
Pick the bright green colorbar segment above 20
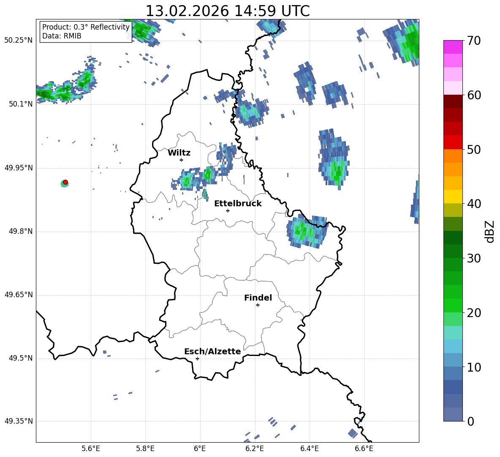(x=453, y=305)
